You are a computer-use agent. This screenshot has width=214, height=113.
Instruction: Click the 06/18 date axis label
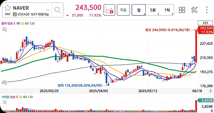(x=197, y=91)
